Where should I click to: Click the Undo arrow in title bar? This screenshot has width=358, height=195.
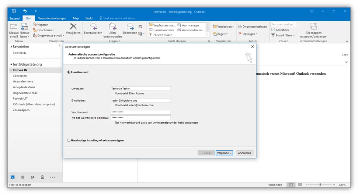click(25, 11)
